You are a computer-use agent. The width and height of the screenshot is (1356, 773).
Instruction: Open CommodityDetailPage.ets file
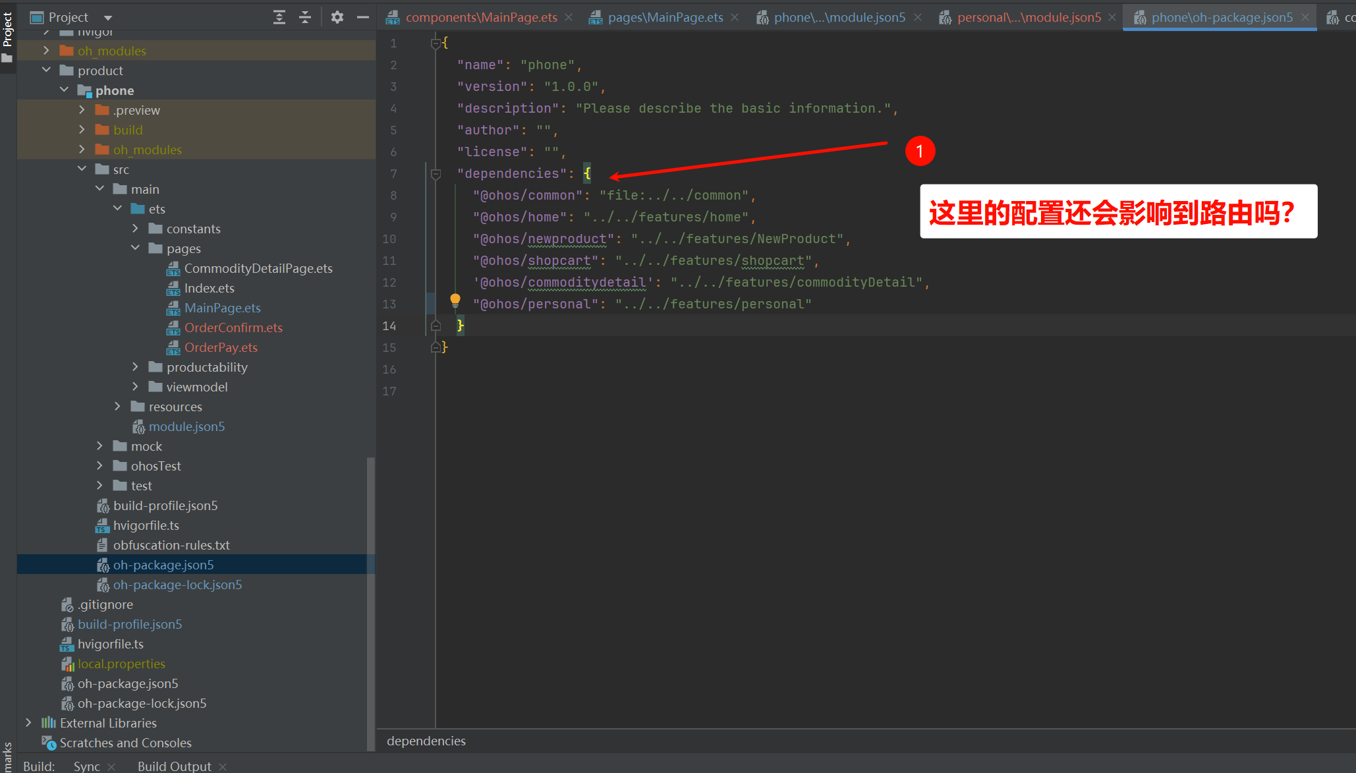click(x=258, y=268)
